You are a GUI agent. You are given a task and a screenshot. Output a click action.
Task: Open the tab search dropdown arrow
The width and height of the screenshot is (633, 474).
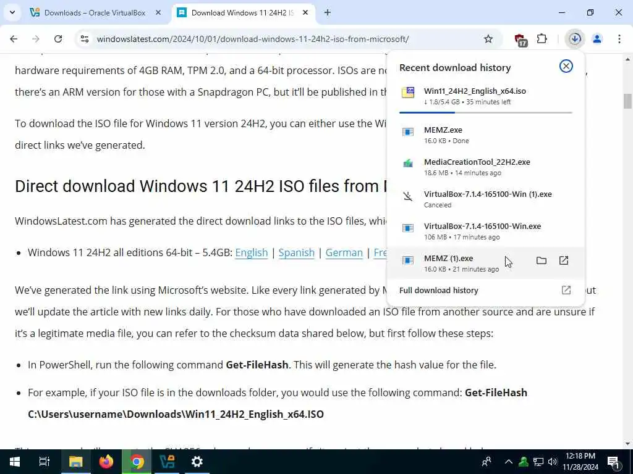click(x=12, y=12)
